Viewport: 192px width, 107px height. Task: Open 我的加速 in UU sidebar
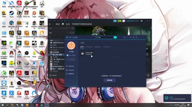pos(70,66)
